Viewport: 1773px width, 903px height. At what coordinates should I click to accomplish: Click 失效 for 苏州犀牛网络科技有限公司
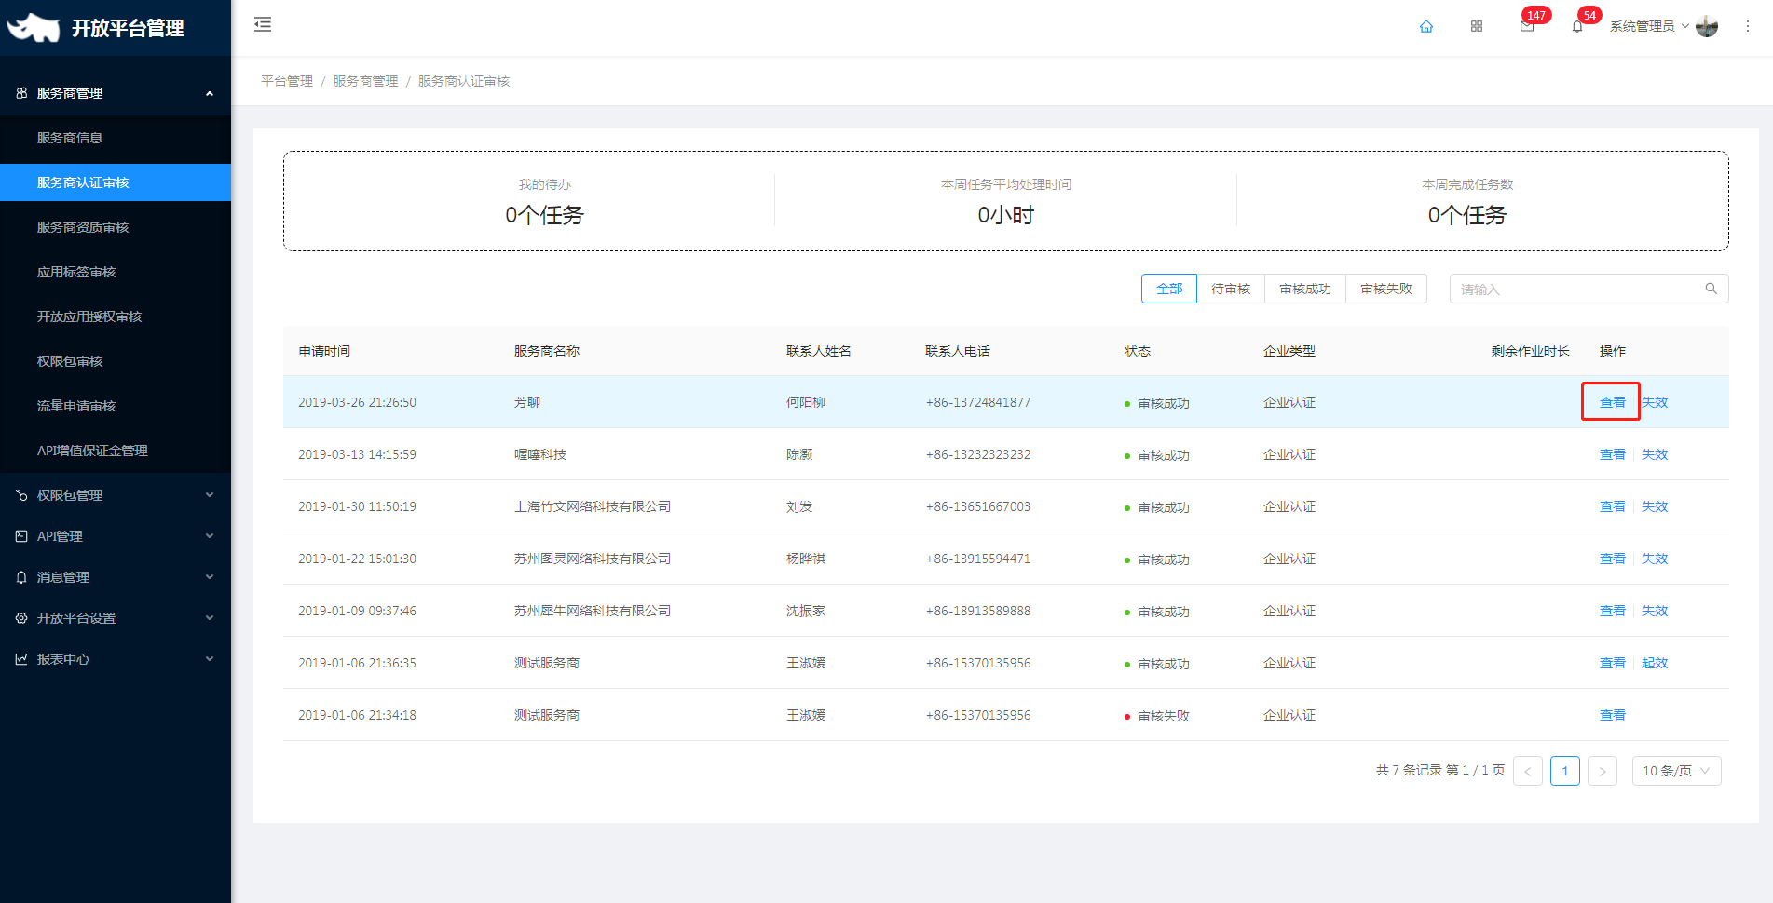pos(1655,611)
